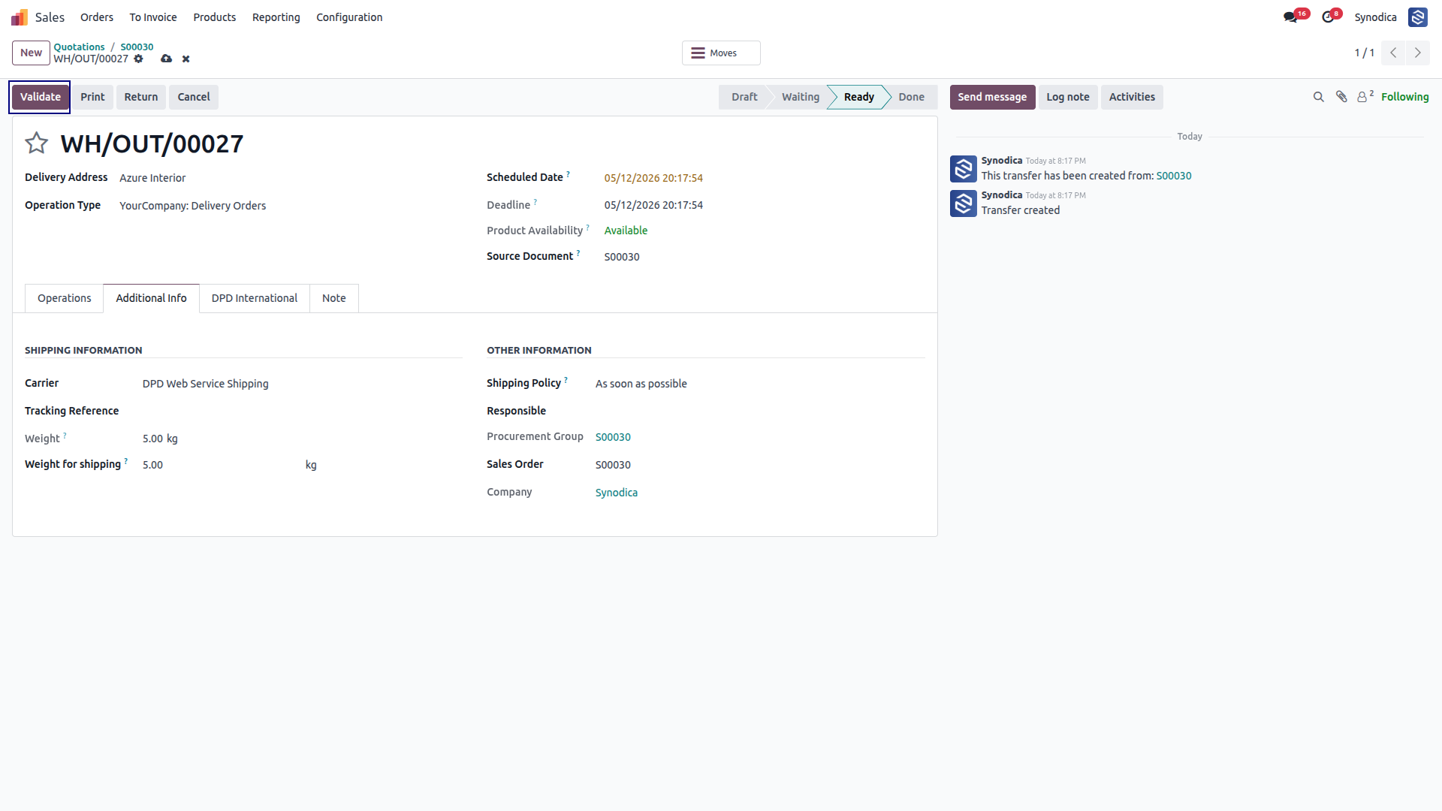This screenshot has width=1442, height=811.
Task: Click the Sales Order S00030 value
Action: (613, 465)
